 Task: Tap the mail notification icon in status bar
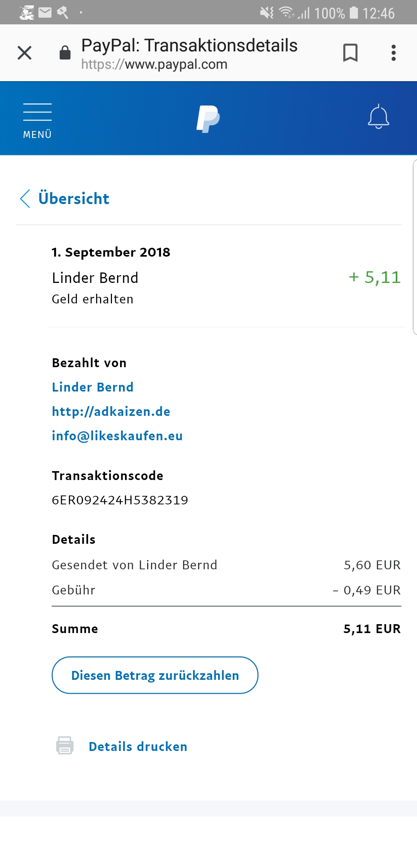tap(45, 13)
